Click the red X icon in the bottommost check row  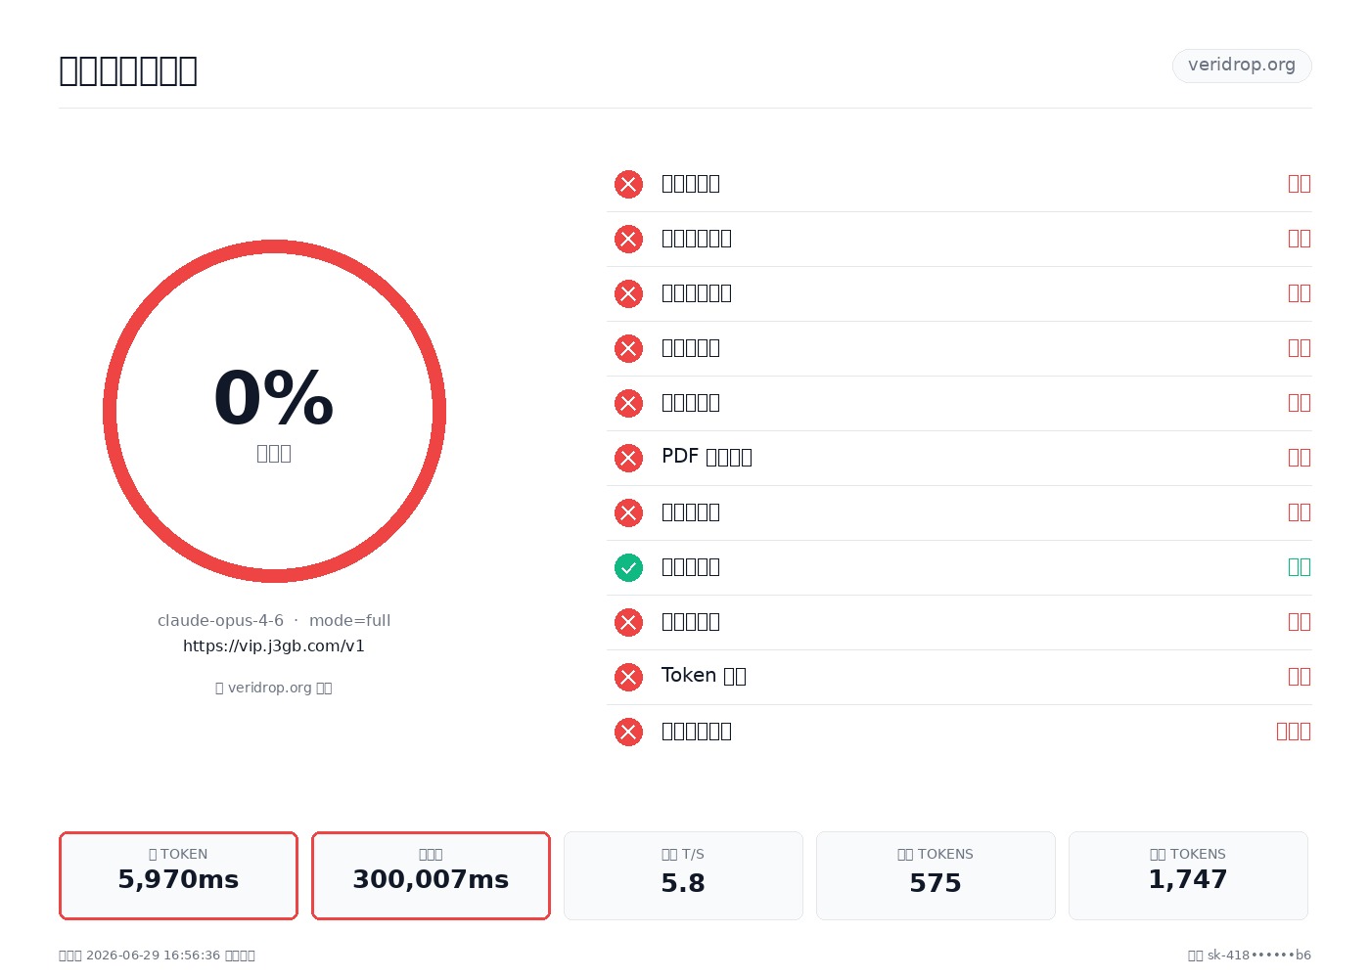pos(628,732)
